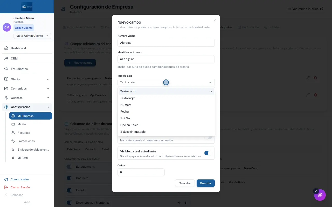Screen dimensions: 332x207
Task: Expand the Oferta sidebar section
Action: click(48, 79)
